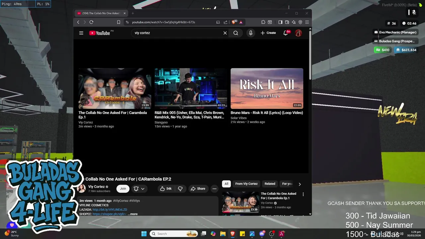
Task: Open the LAZADA bit.ly link
Action: [110, 210]
